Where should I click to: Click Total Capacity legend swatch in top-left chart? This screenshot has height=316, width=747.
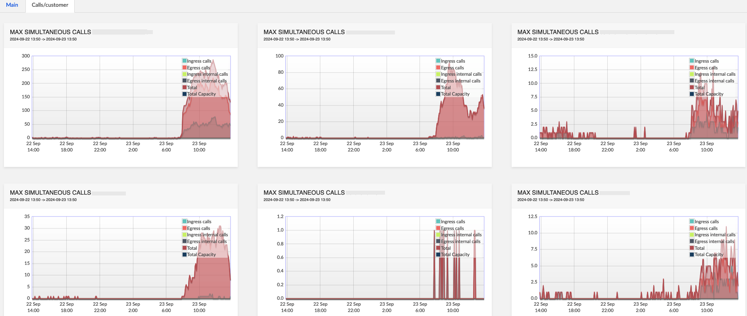tap(185, 94)
